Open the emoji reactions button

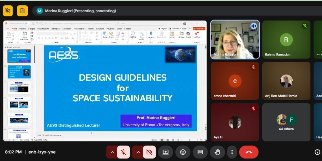point(183,152)
